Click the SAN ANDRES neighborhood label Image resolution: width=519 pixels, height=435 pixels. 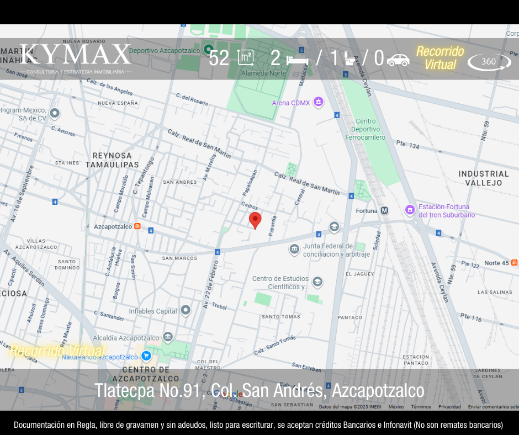[x=180, y=182]
